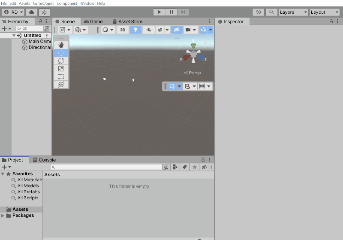Viewport: 343px width, 240px height.
Task: Click the Project search field
Action: tap(107, 167)
